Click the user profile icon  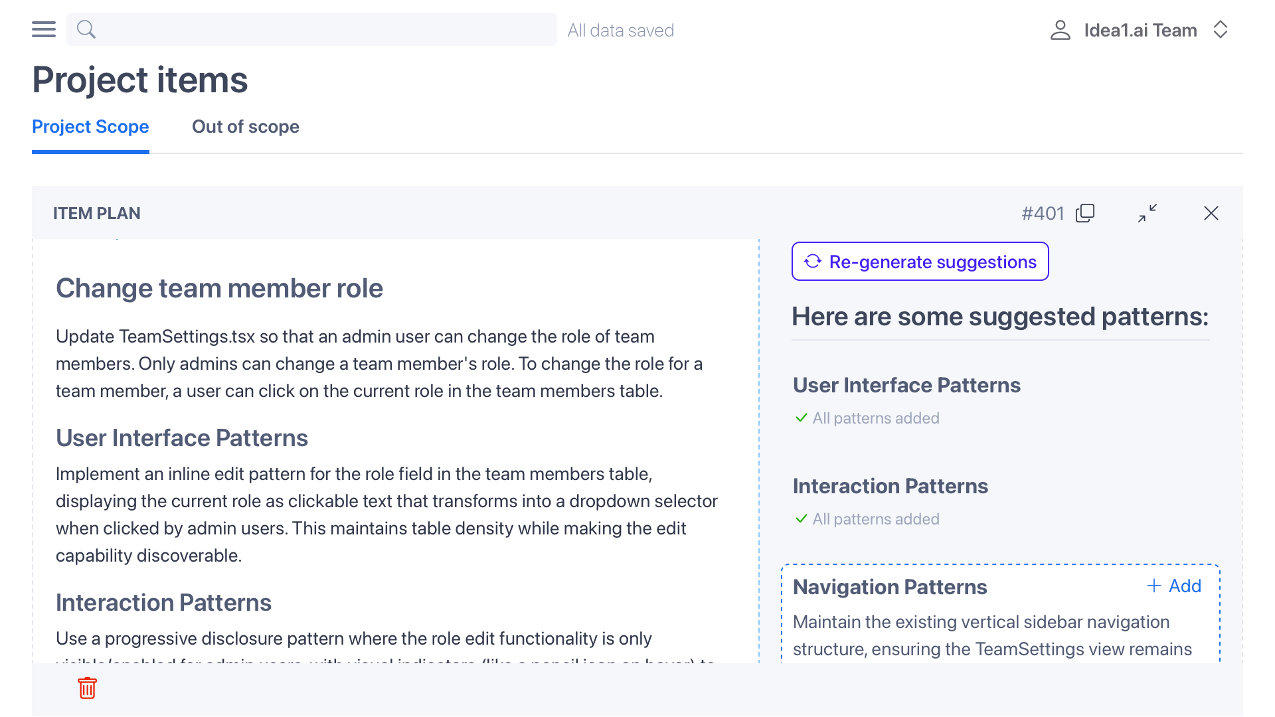1061,29
